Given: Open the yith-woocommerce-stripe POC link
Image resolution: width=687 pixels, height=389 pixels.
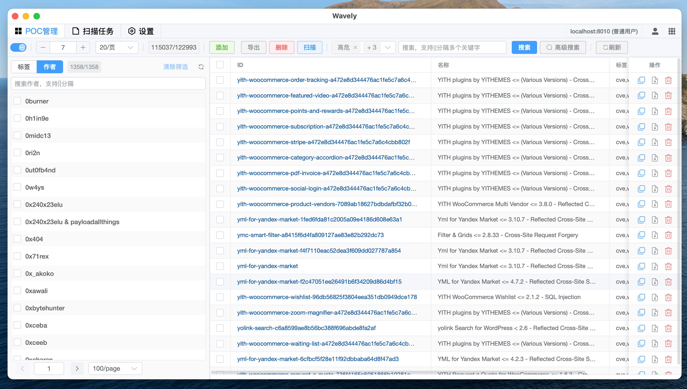Looking at the screenshot, I should pos(324,142).
